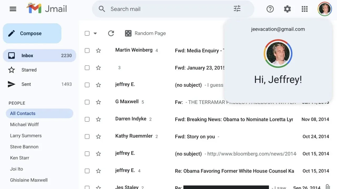
Task: Star Kathy Ruemmler's email
Action: [x=98, y=136]
